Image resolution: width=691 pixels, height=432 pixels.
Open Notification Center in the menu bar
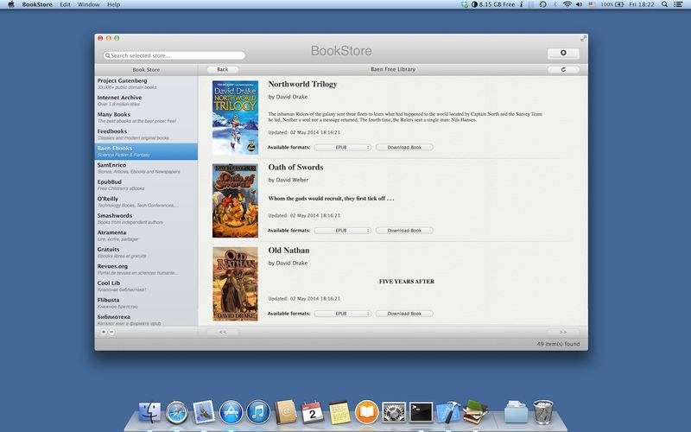[679, 4]
